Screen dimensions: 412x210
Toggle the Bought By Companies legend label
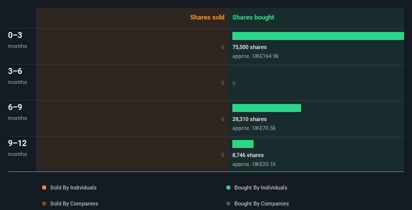[261, 203]
